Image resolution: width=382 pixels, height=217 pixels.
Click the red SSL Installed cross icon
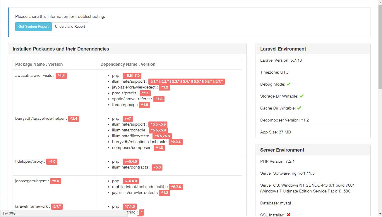point(289,214)
